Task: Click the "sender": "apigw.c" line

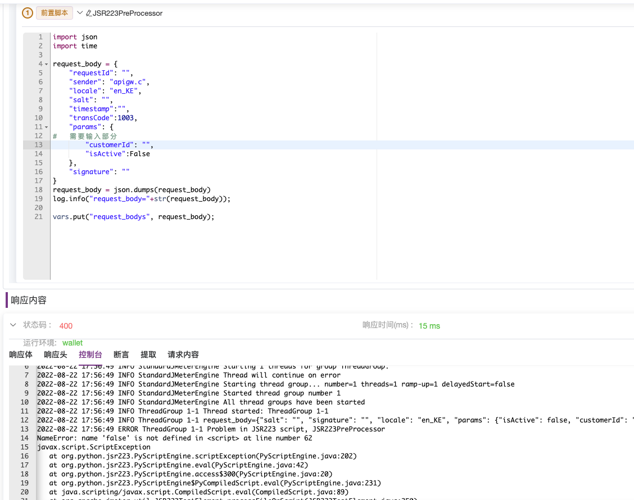Action: coord(109,81)
